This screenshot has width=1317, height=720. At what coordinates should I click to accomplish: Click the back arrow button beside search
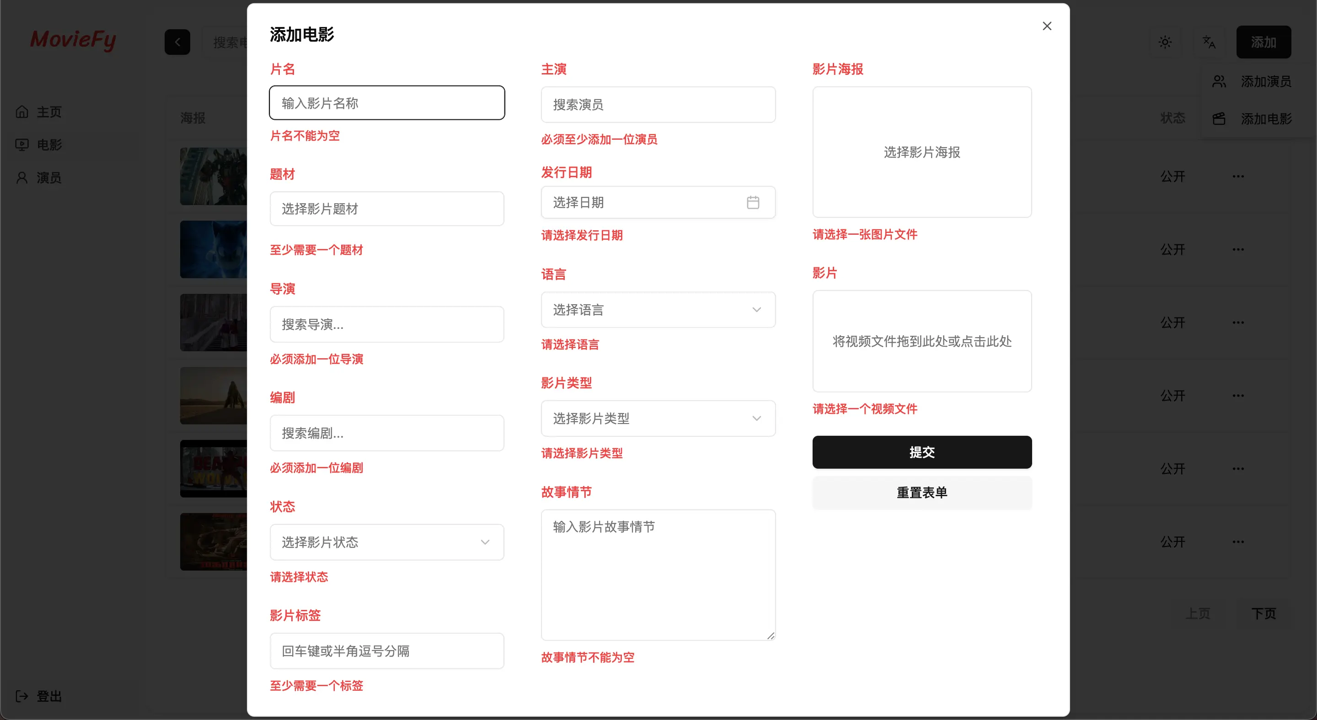coord(177,42)
